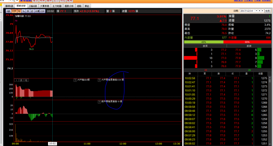Viewport: 273px width, 146px height.
Task: Switch to the 分點K線 tab
Action: [33, 6]
